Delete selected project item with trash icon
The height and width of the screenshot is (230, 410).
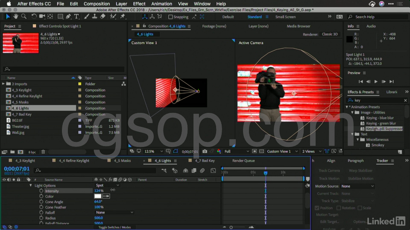pos(44,152)
